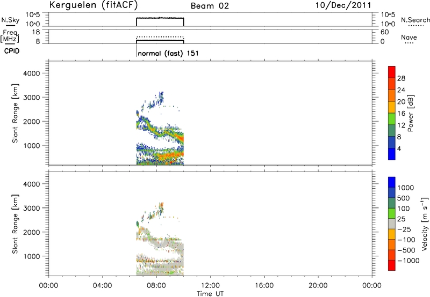Image resolution: width=430 pixels, height=297 pixels.
Task: Click the date "10/Dec/2011"
Action: 343,5
